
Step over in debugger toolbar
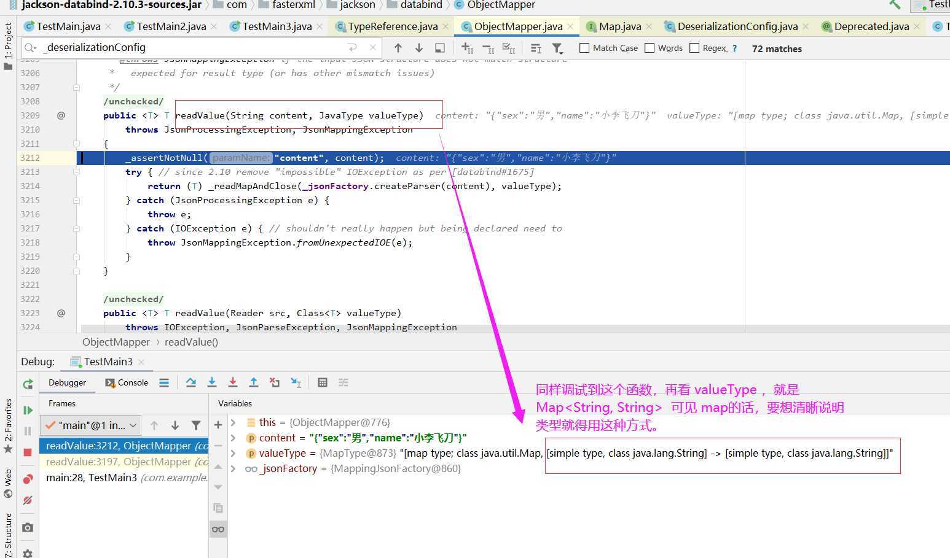coord(191,382)
